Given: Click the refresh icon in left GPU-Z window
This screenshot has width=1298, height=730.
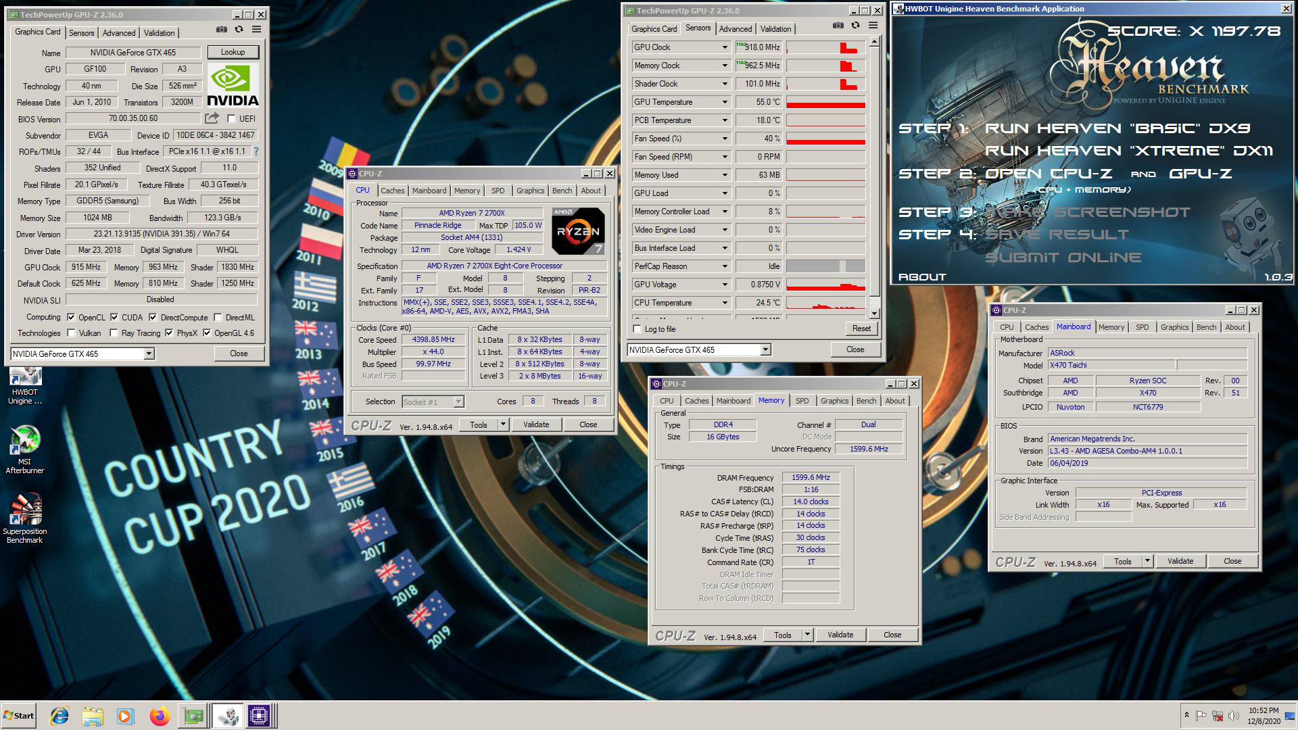Looking at the screenshot, I should coord(239,30).
